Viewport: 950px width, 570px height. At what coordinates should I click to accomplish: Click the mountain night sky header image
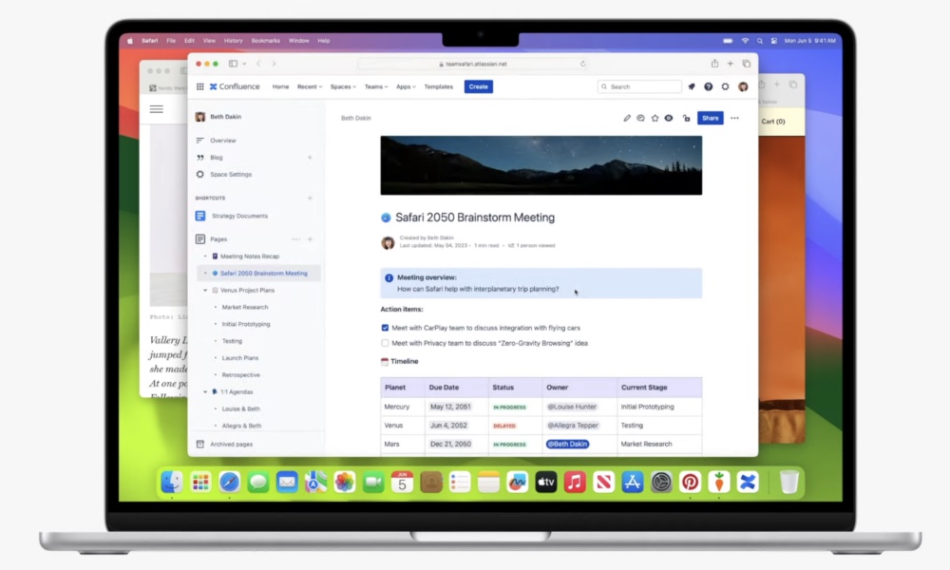[541, 165]
